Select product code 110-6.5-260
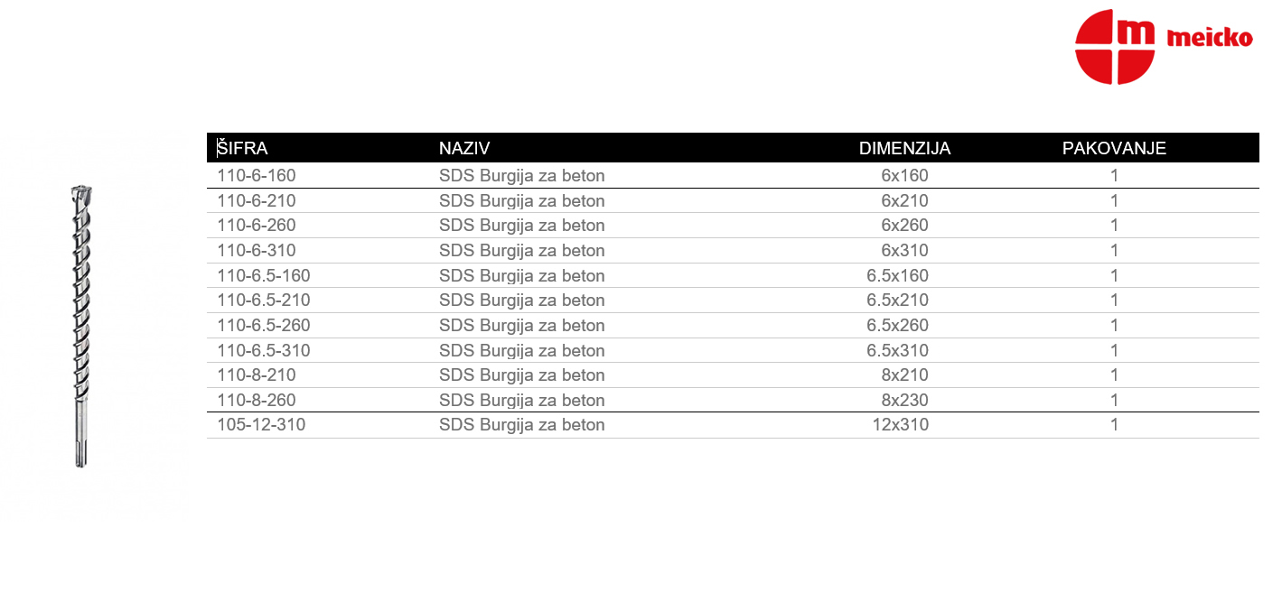Viewport: 1282px width, 592px height. coord(264,326)
